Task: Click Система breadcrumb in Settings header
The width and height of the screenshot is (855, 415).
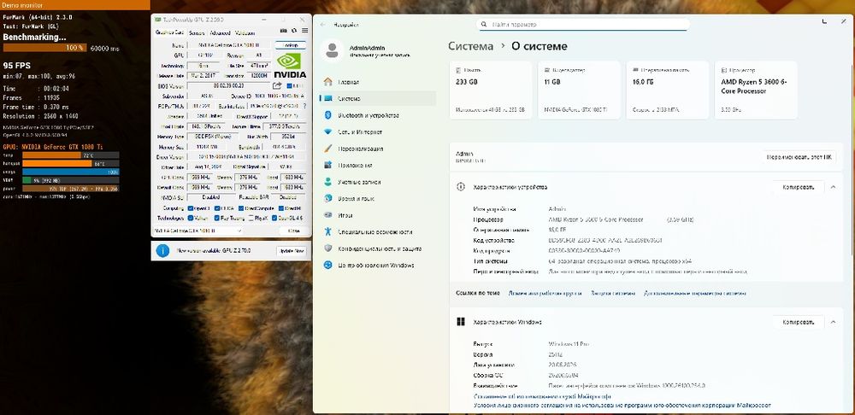Action: [470, 46]
